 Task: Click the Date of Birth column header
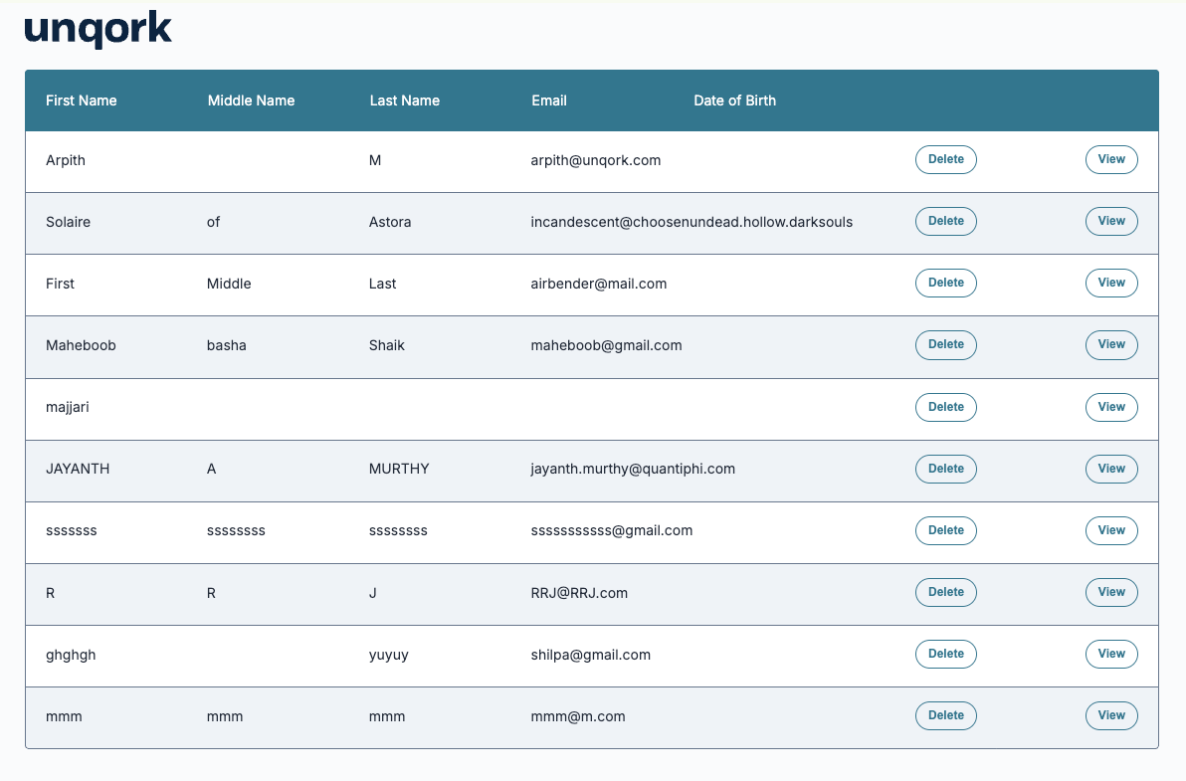point(734,100)
